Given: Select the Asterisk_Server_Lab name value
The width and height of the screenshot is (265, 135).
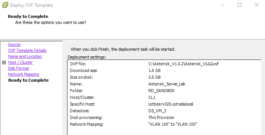Looking at the screenshot, I should [x=167, y=84].
